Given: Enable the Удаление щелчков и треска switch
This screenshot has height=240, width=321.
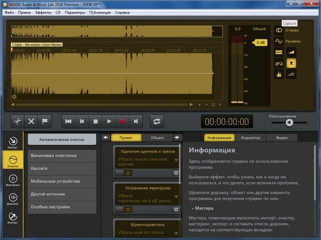Looking at the screenshot, I should [x=125, y=173].
